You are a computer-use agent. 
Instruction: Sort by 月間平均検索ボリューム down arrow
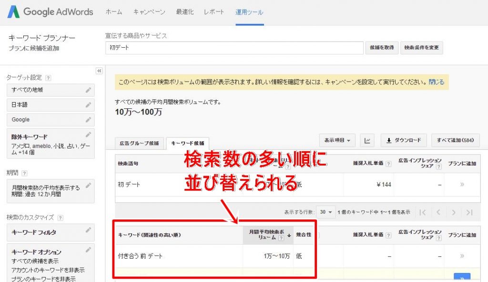[289, 236]
